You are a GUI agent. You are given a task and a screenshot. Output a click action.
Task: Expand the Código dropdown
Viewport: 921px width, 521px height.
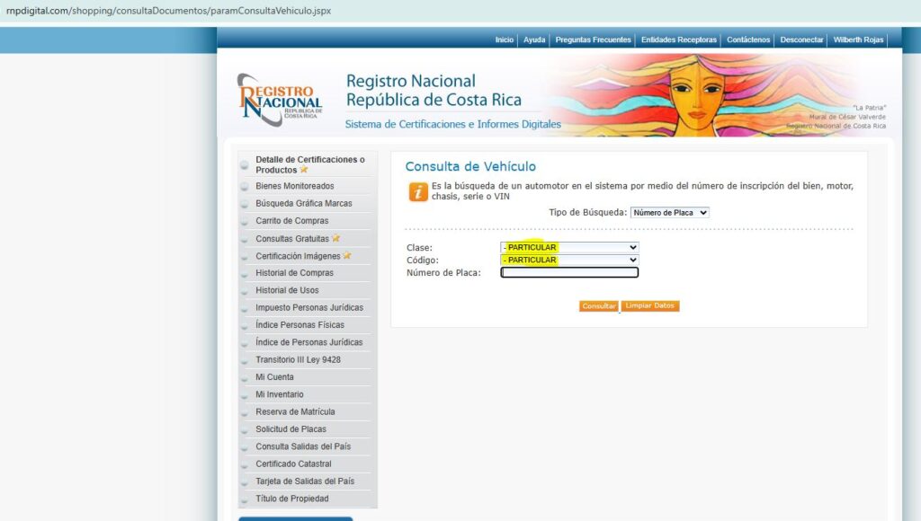(x=569, y=260)
